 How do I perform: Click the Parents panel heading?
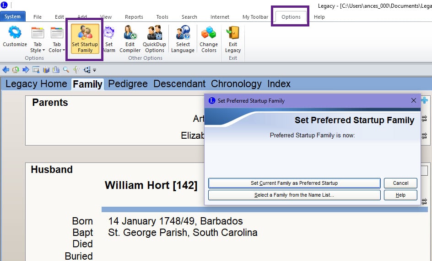(50, 103)
